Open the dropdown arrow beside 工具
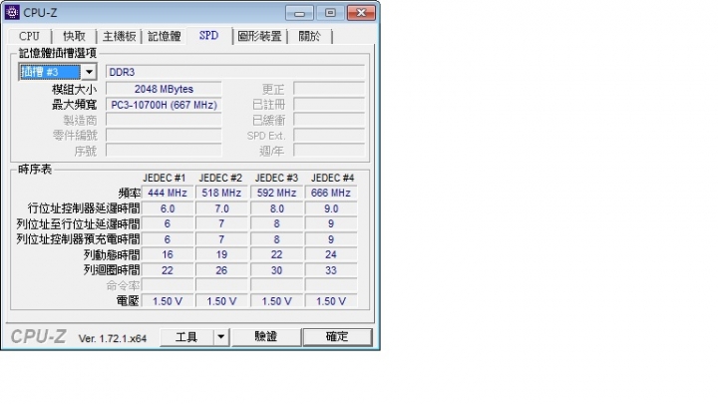 point(221,337)
